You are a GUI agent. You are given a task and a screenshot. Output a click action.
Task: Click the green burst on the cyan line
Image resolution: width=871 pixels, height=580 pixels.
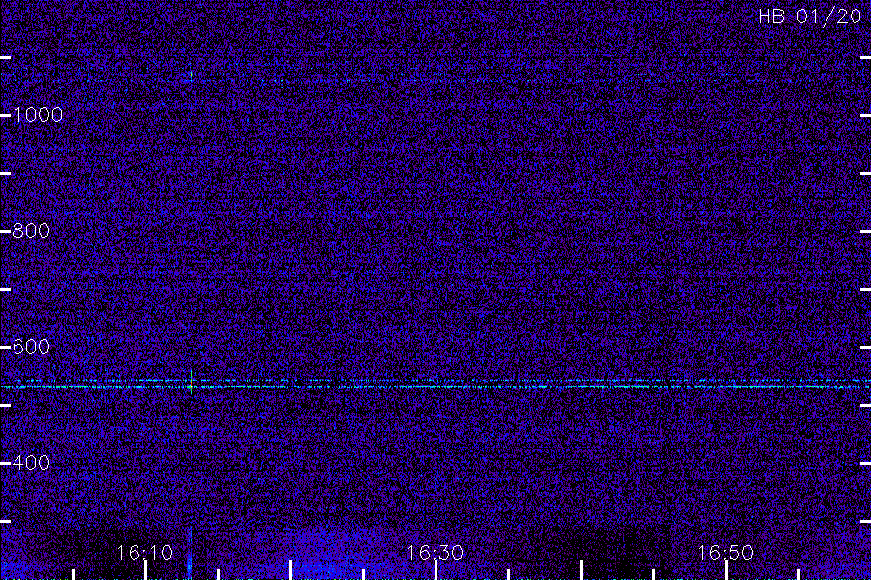click(x=191, y=384)
